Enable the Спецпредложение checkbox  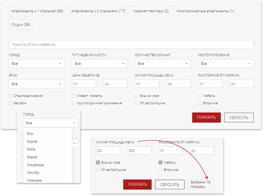click(11, 96)
